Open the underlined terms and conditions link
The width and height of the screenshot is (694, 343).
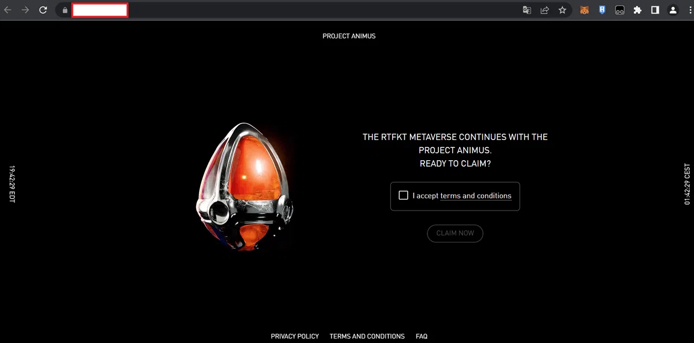click(x=476, y=196)
